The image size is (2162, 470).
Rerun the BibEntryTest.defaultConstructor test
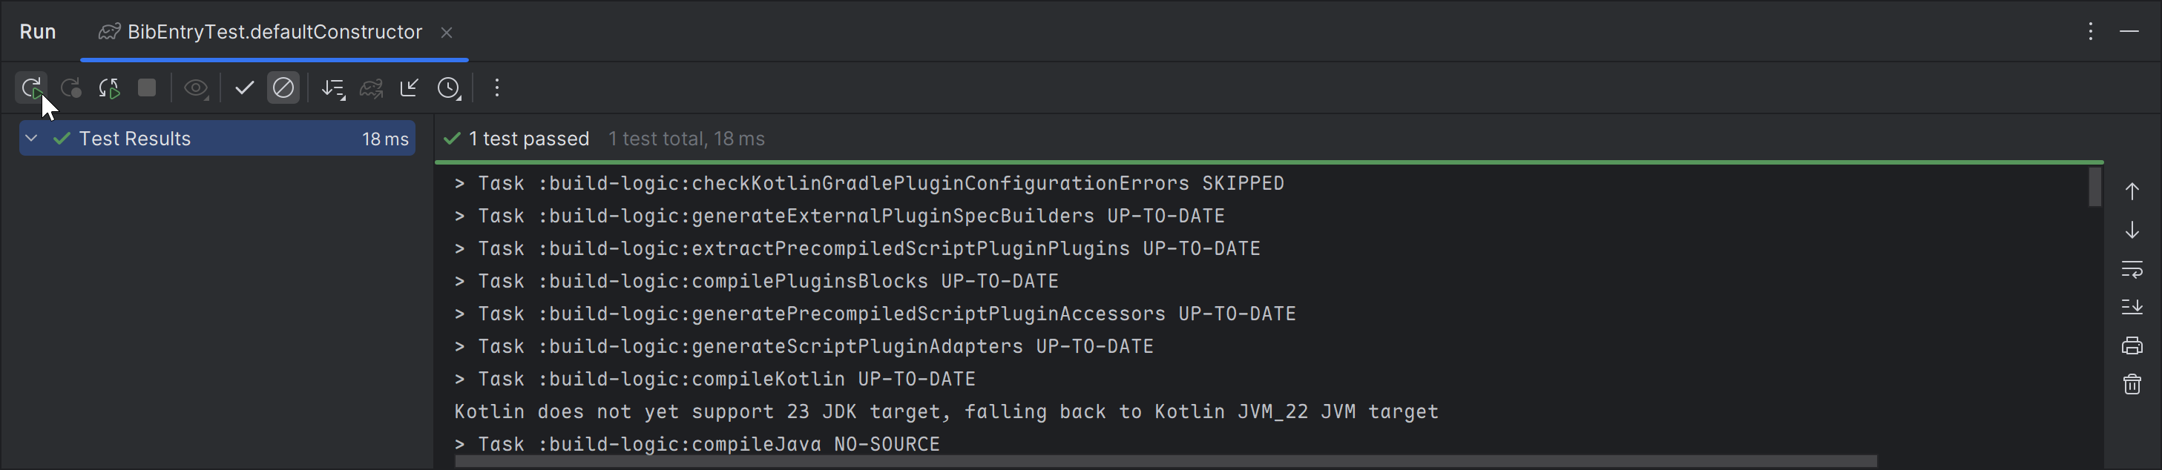point(32,88)
